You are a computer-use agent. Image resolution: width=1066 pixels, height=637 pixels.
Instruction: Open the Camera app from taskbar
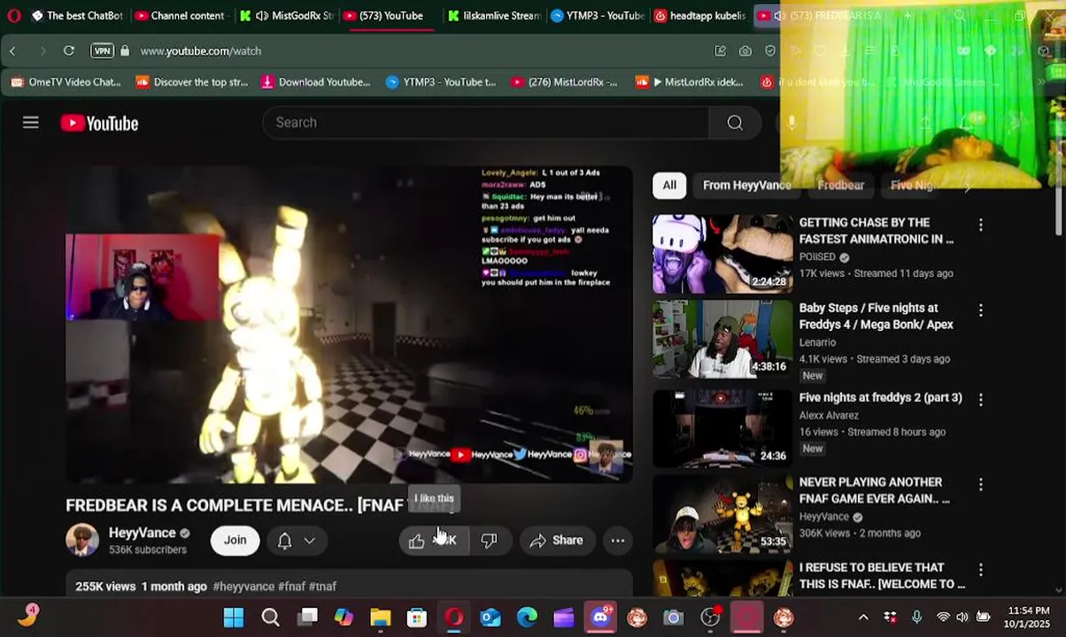tap(674, 618)
